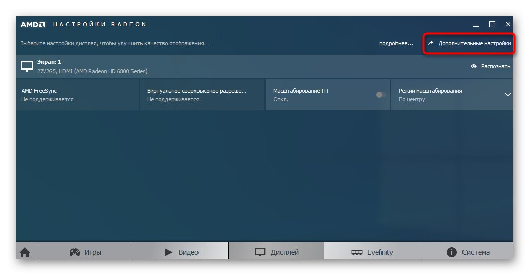Viewport: 529px width, 275px height.
Task: Click the По центру value
Action: [412, 100]
